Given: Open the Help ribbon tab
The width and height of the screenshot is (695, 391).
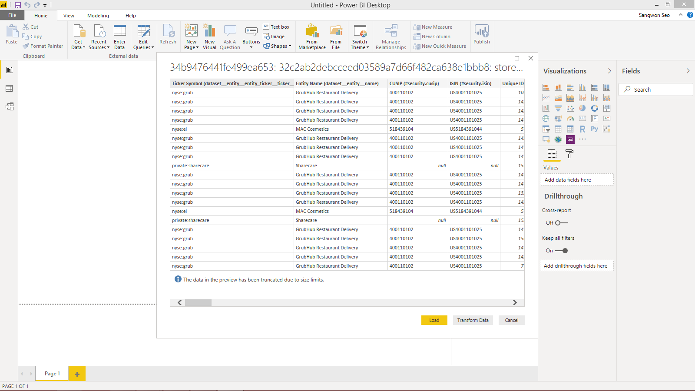Looking at the screenshot, I should point(131,16).
